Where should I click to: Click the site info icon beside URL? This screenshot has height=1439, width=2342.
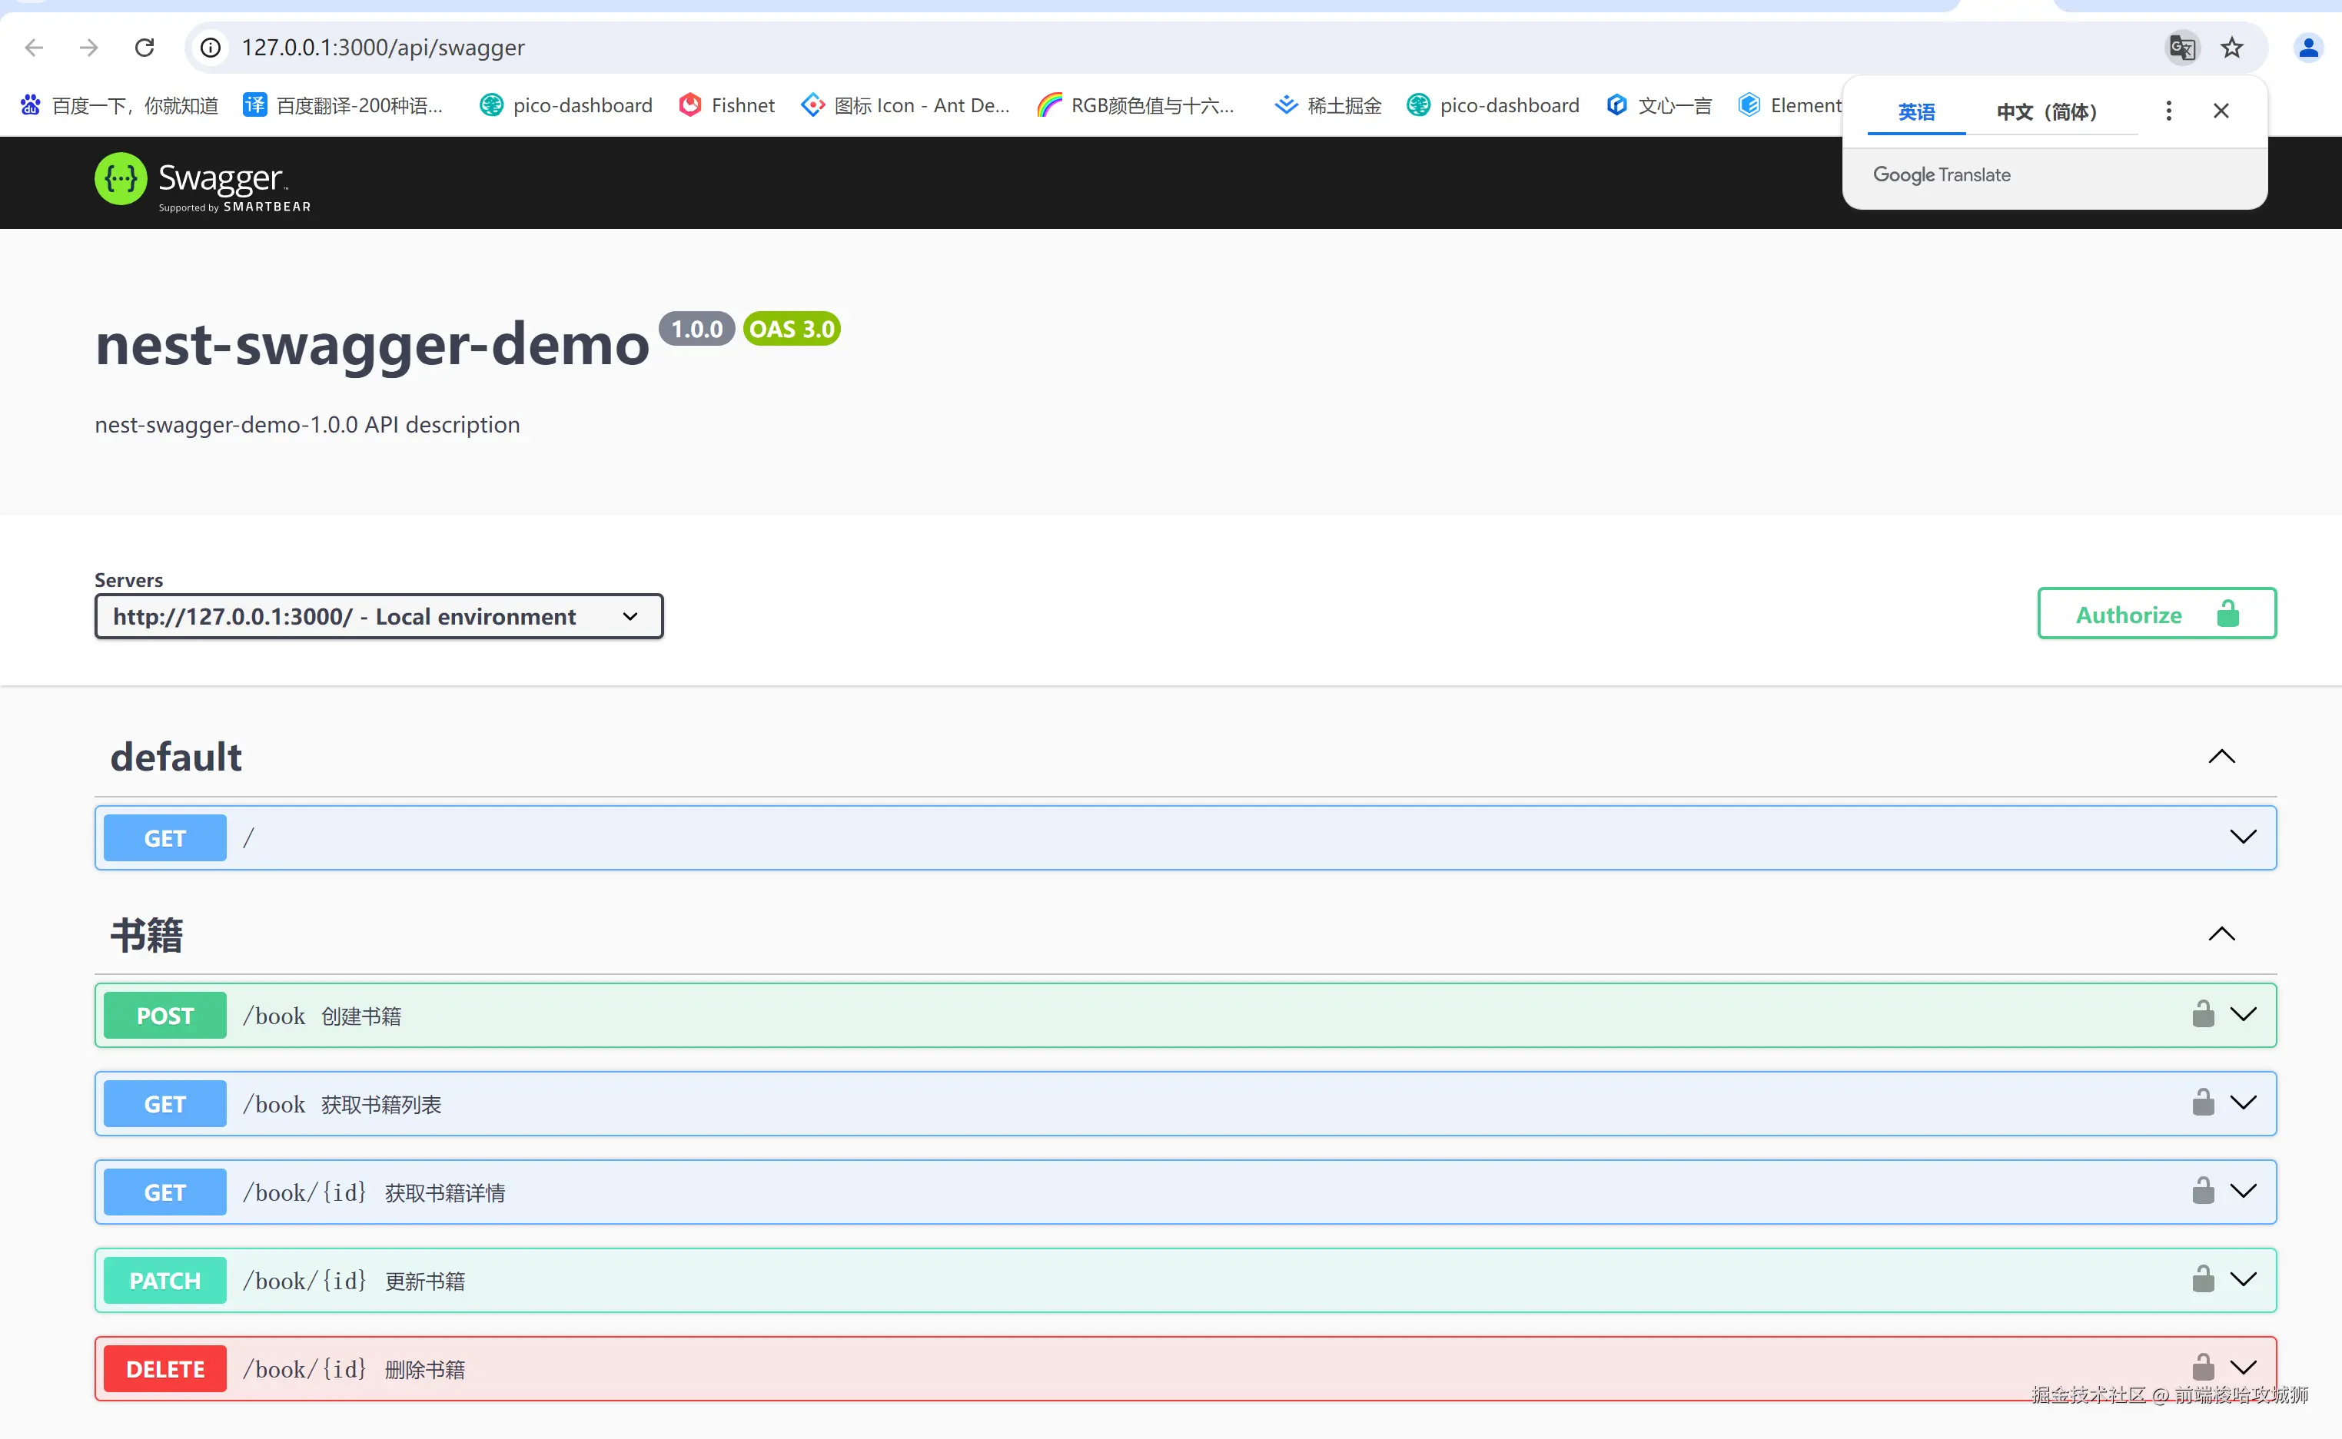click(x=211, y=48)
